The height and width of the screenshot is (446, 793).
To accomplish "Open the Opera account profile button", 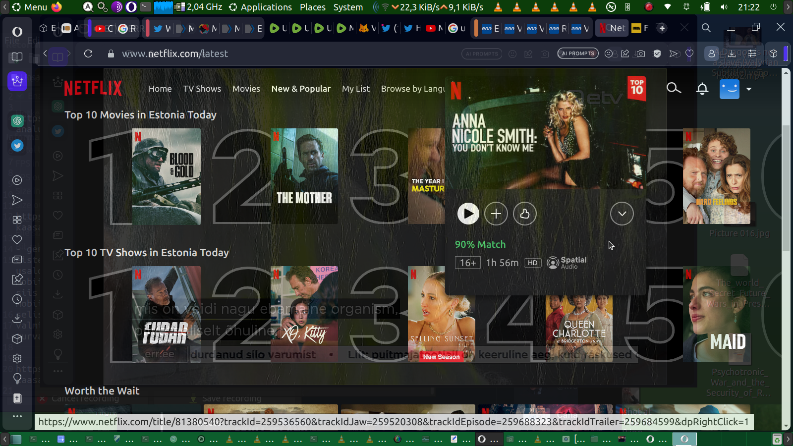I will pos(712,54).
